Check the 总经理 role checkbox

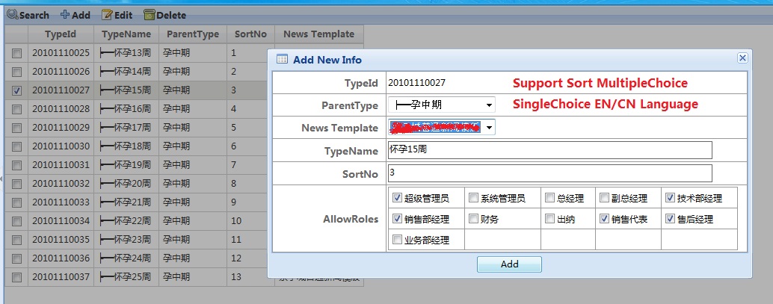[x=549, y=198]
